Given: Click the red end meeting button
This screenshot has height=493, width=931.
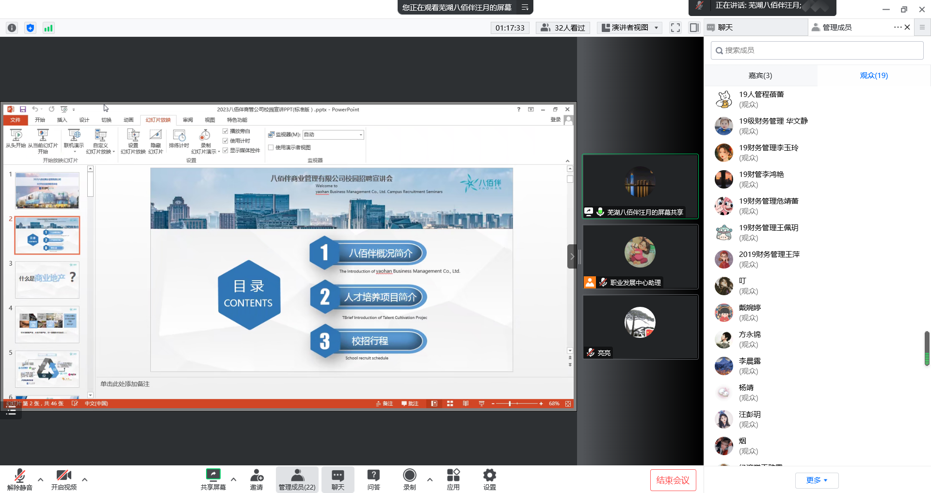Looking at the screenshot, I should click(x=673, y=480).
